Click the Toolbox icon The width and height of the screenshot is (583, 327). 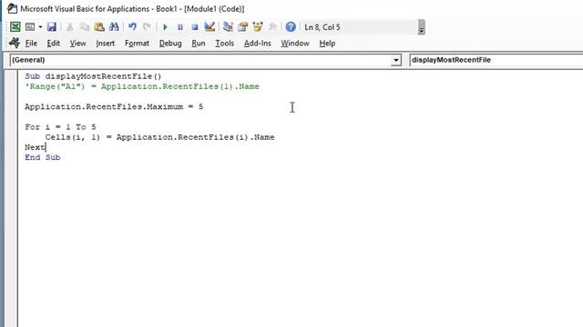pos(272,27)
